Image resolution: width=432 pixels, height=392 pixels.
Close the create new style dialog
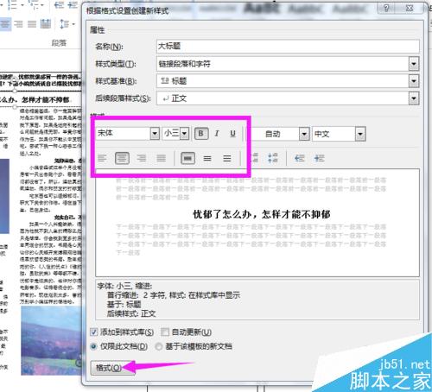(x=410, y=9)
